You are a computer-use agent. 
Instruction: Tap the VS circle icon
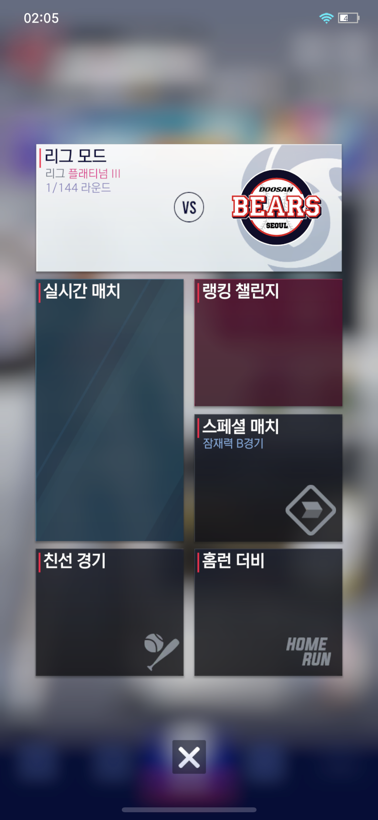point(189,207)
